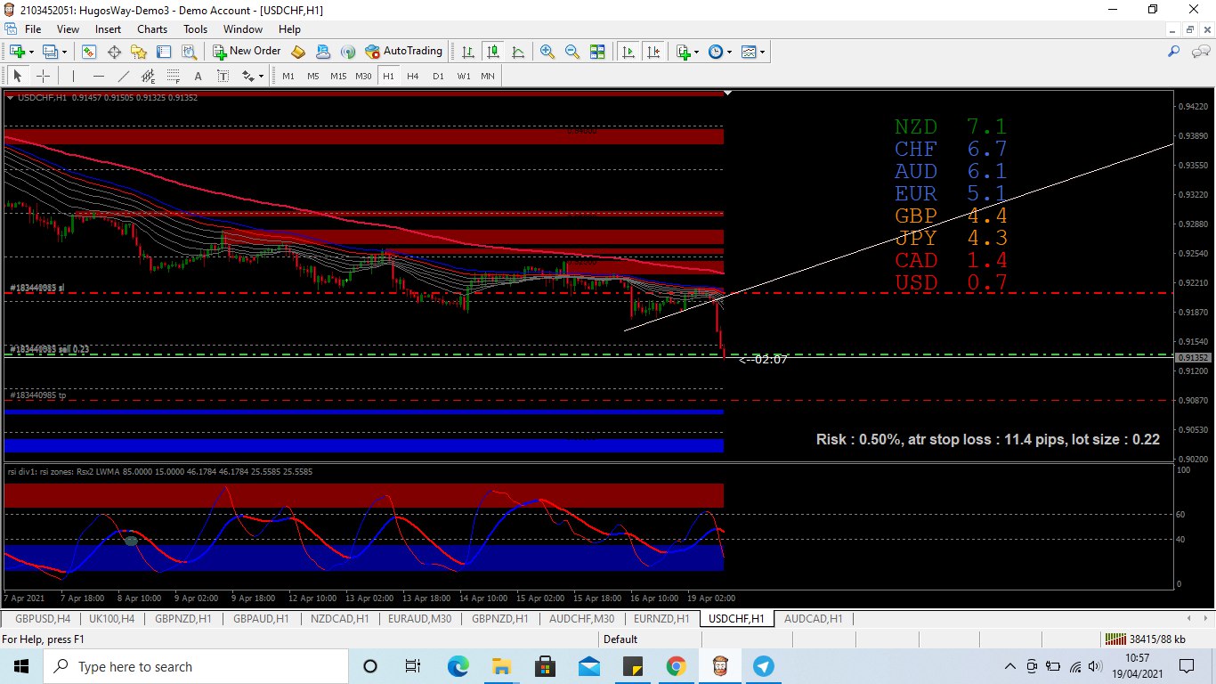Image resolution: width=1216 pixels, height=684 pixels.
Task: Switch chart to candlestick mode
Action: pos(492,52)
